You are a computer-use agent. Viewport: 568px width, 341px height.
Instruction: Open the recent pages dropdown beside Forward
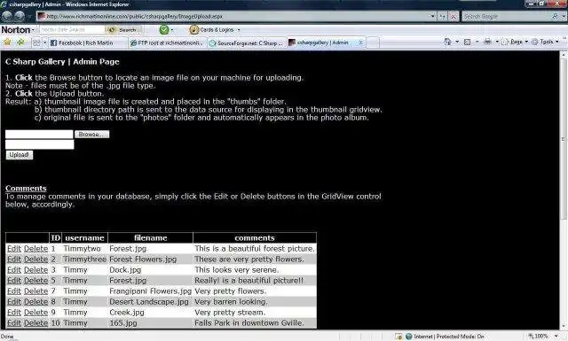[x=29, y=16]
